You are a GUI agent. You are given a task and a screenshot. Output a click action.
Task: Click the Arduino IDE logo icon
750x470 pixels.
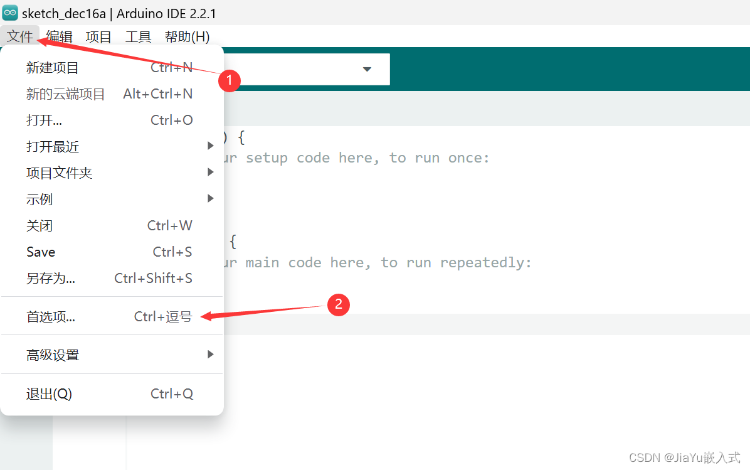click(10, 13)
